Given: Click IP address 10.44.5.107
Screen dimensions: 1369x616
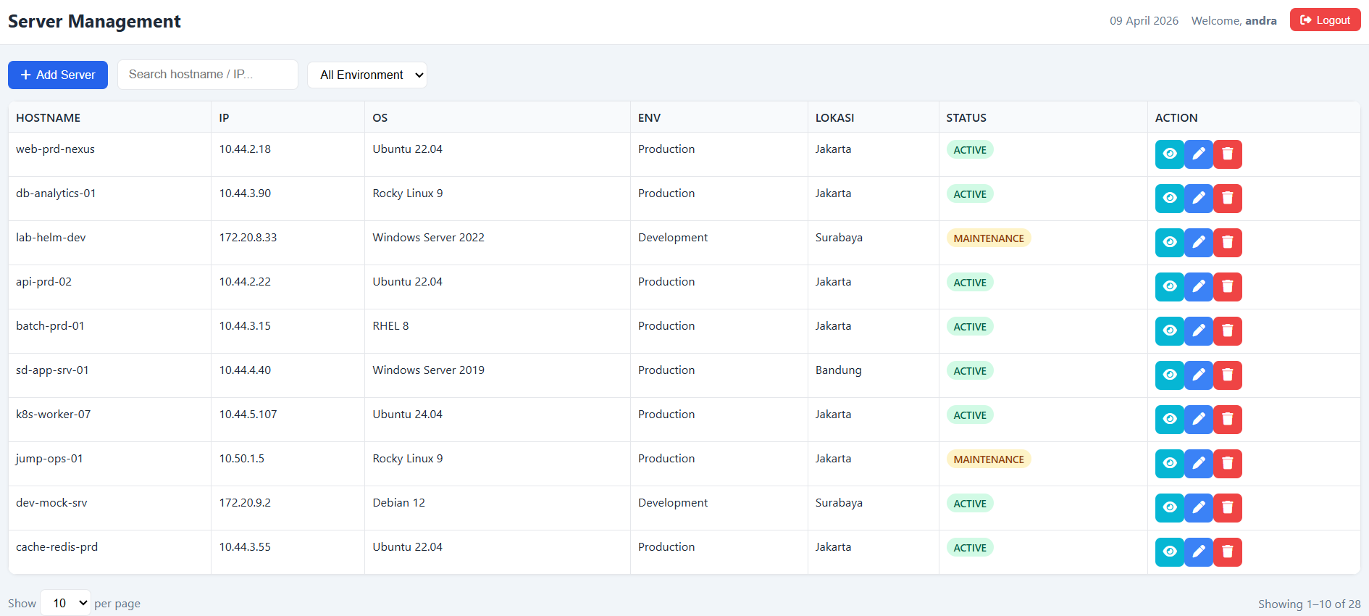Looking at the screenshot, I should (x=248, y=415).
